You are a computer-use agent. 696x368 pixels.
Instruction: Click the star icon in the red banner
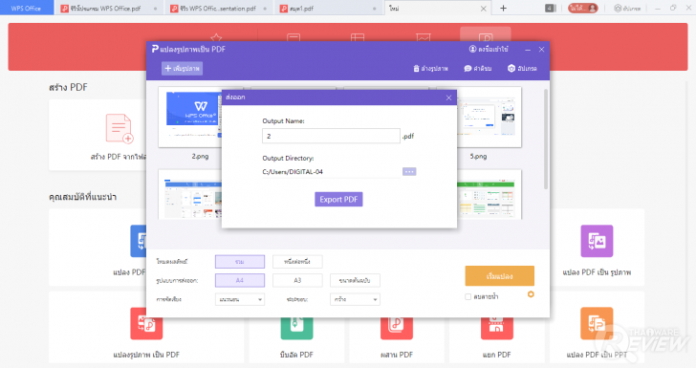click(x=216, y=38)
